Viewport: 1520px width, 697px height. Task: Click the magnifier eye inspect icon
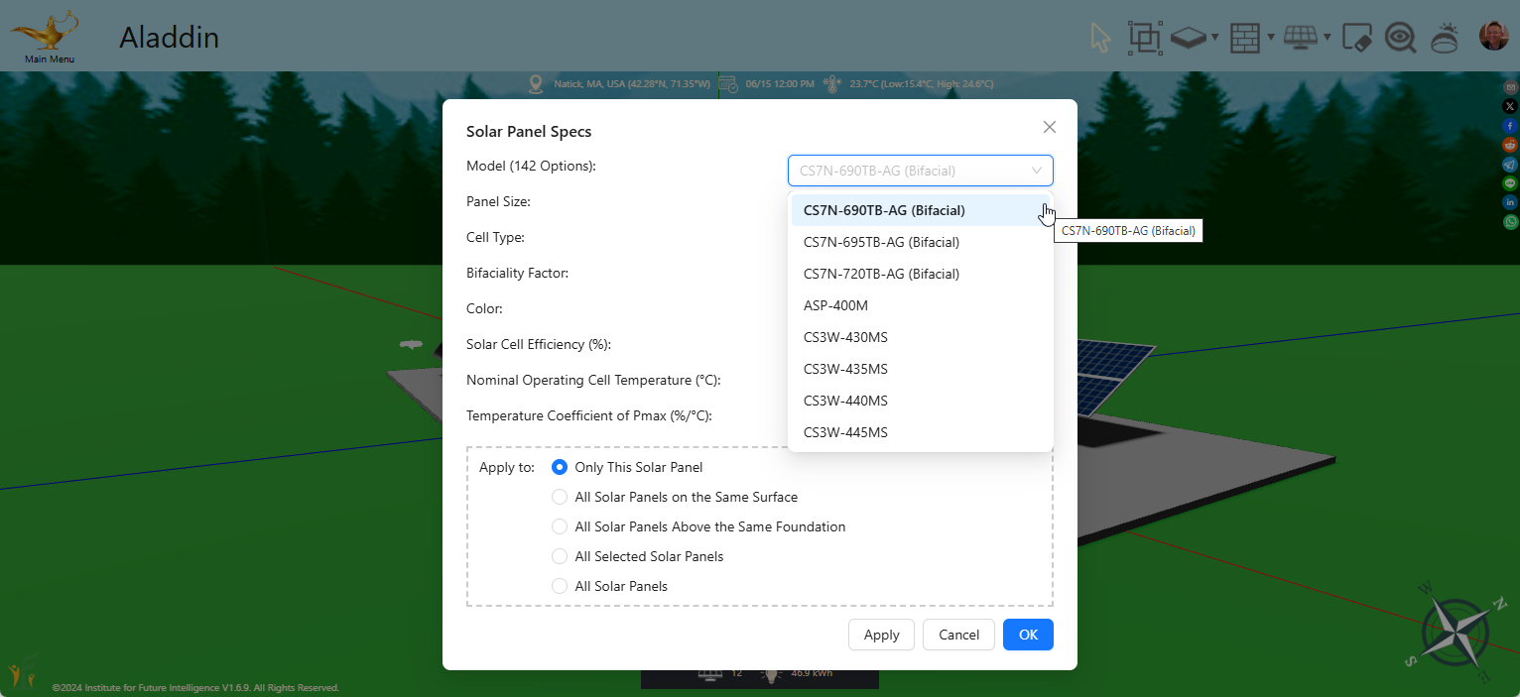1401,38
